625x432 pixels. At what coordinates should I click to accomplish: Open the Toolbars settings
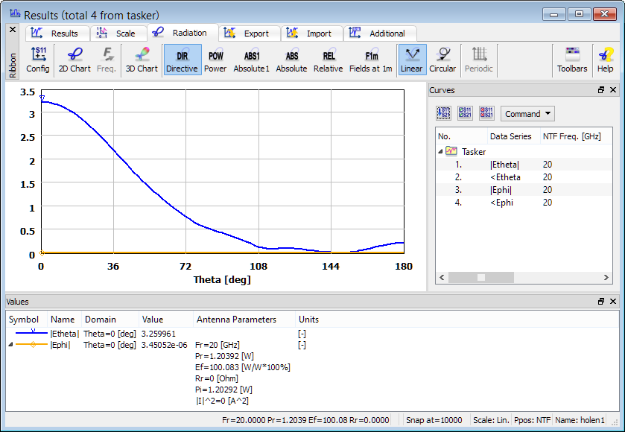tap(572, 60)
